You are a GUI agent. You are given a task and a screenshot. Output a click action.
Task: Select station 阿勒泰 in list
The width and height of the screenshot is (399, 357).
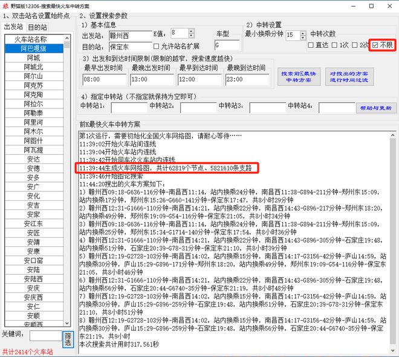point(34,113)
